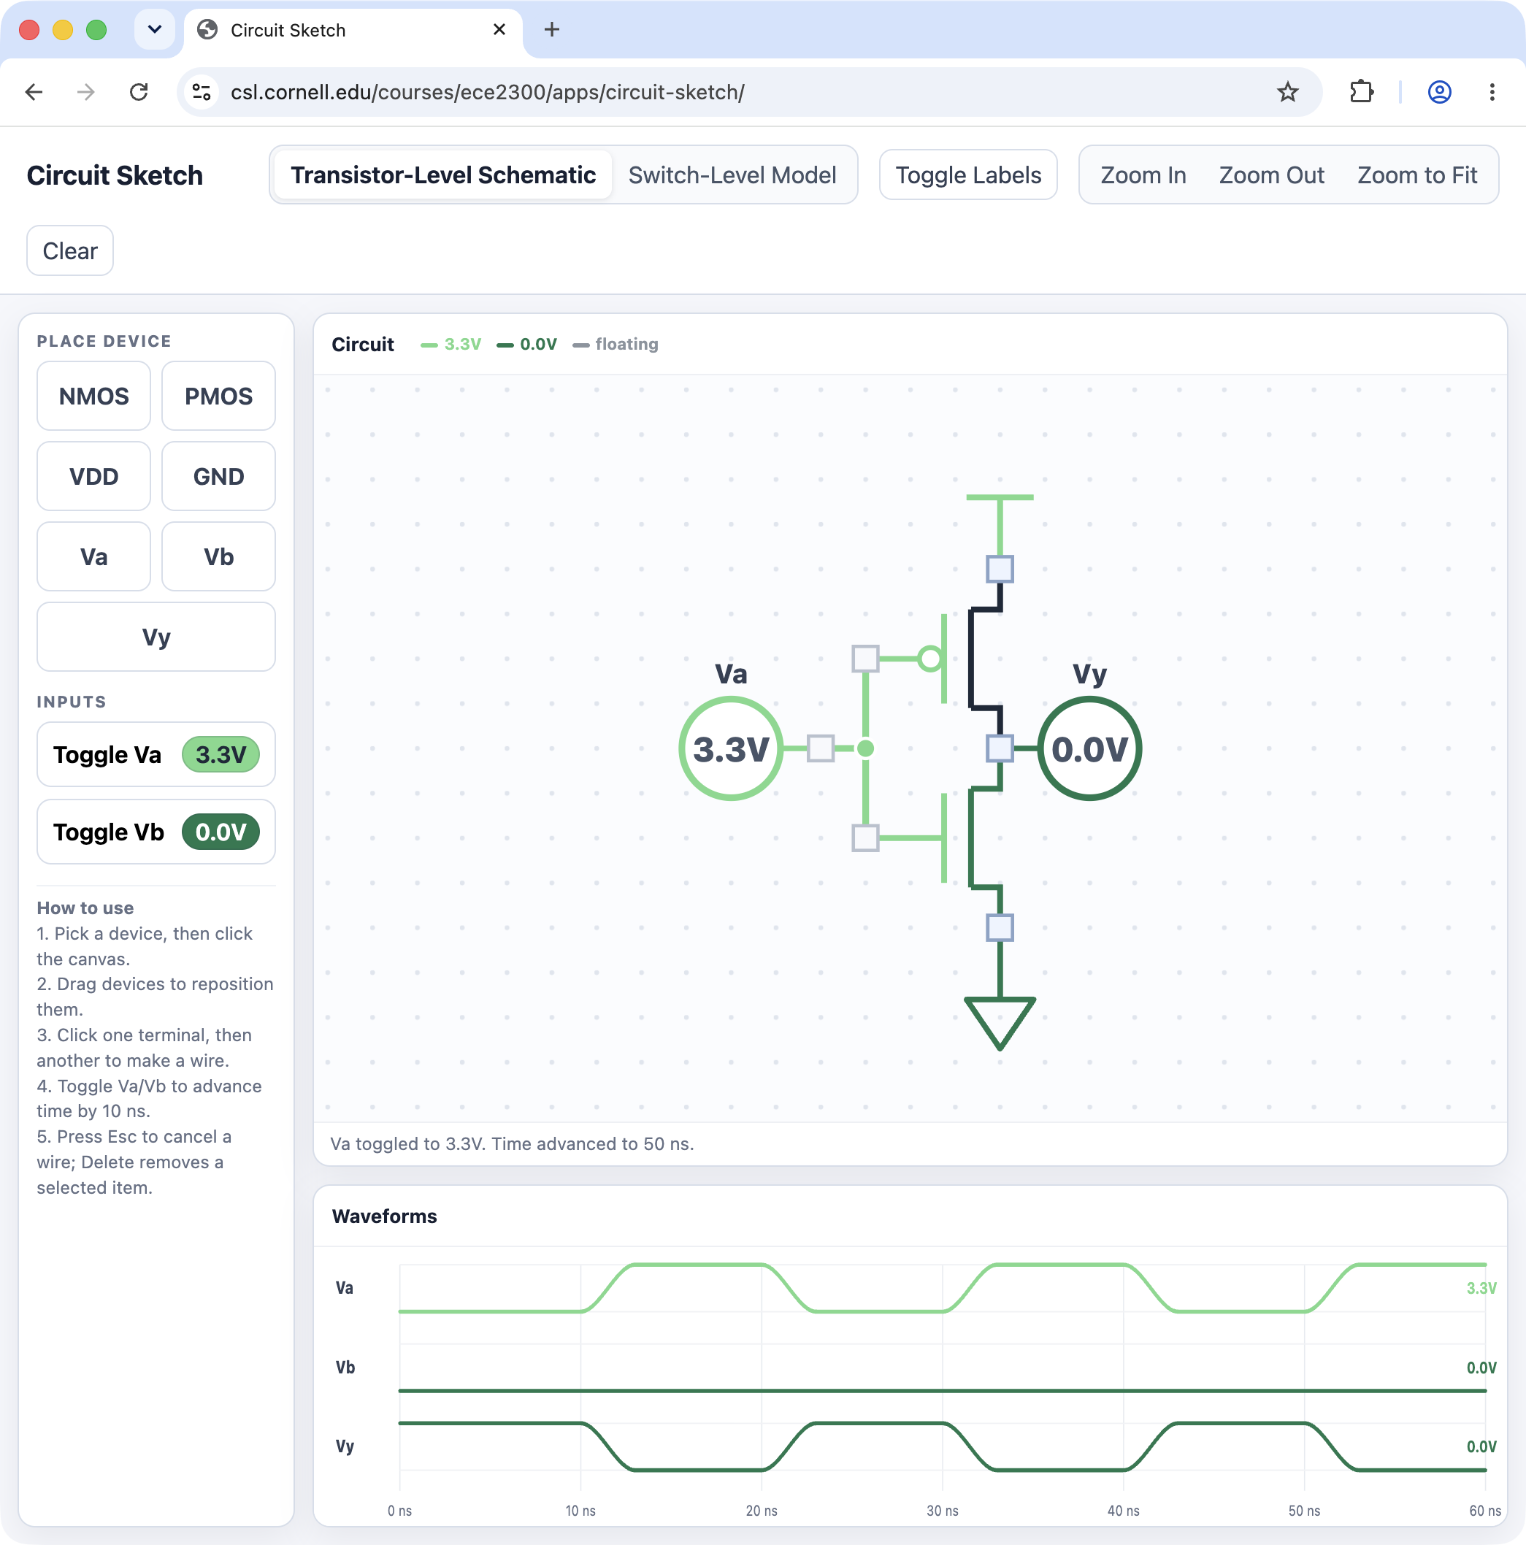This screenshot has width=1526, height=1545.
Task: Click the 'How to use' heading
Action: point(85,908)
